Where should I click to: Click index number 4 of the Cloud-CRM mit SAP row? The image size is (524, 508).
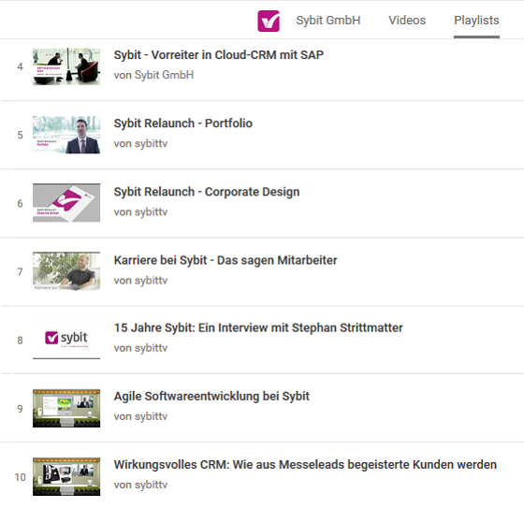tap(20, 66)
